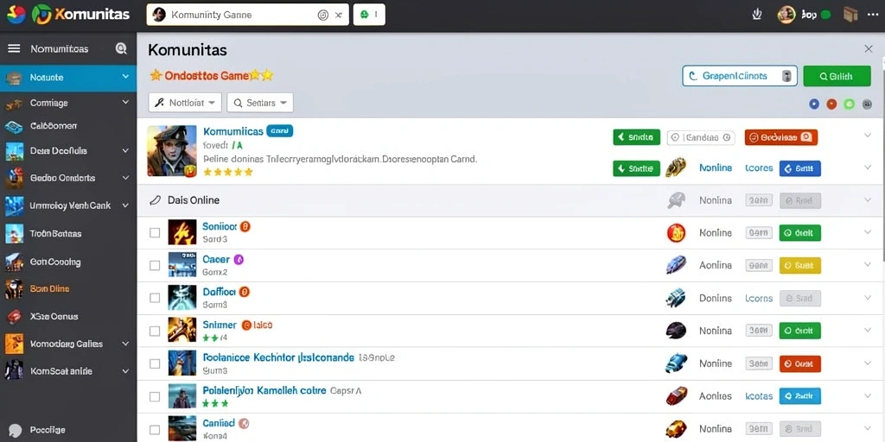Tick the checkbox for the Snimer row
This screenshot has height=442, width=885.
[155, 331]
